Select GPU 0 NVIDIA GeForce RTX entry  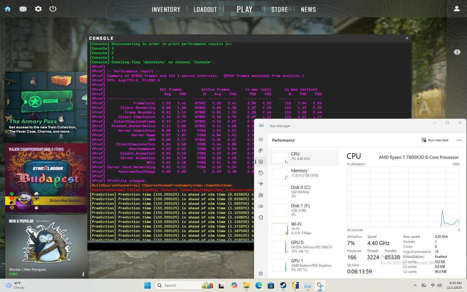click(304, 247)
